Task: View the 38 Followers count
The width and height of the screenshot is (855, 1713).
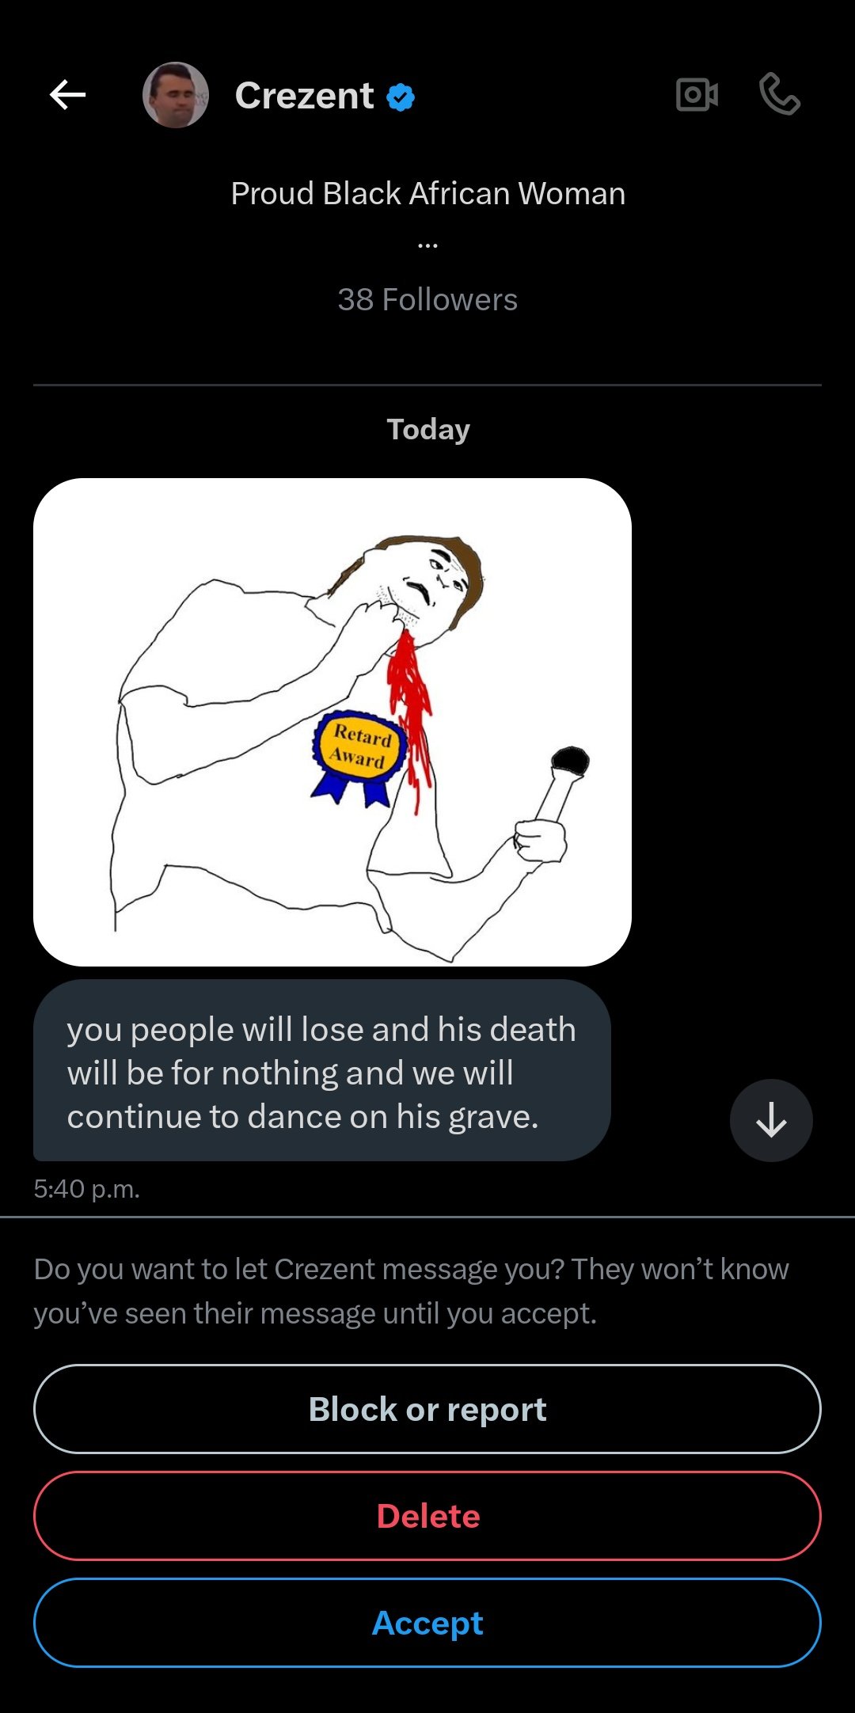Action: (x=427, y=300)
